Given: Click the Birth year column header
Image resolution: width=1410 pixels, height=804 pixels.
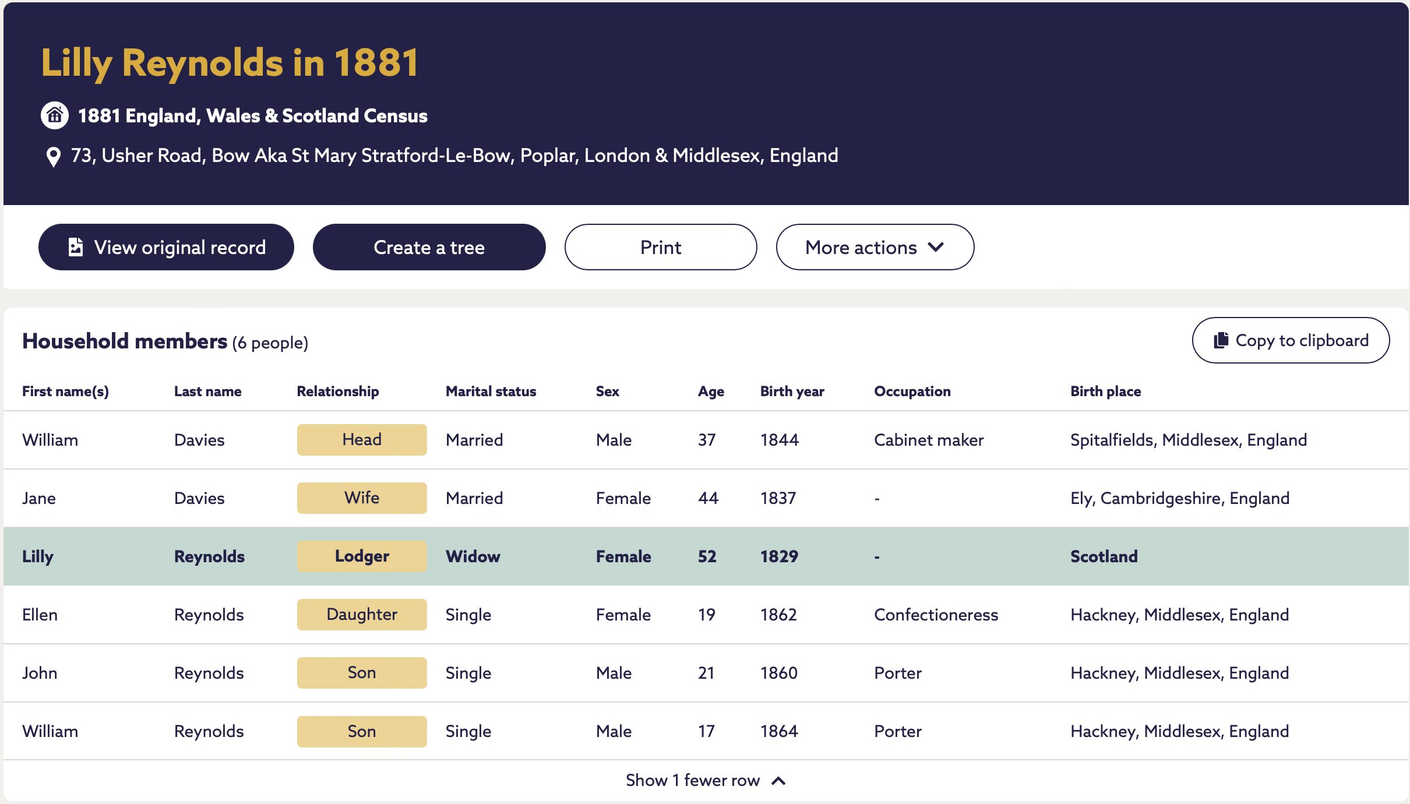Looking at the screenshot, I should (x=792, y=391).
